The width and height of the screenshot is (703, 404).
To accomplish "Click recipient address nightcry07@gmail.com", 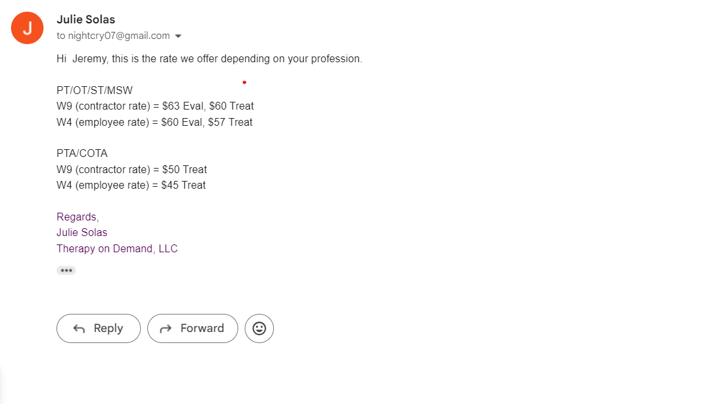I will (119, 36).
